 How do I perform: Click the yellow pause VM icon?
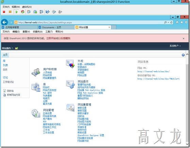10,12
